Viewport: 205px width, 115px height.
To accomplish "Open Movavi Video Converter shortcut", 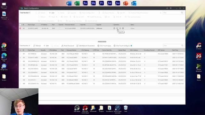I will (118, 109).
